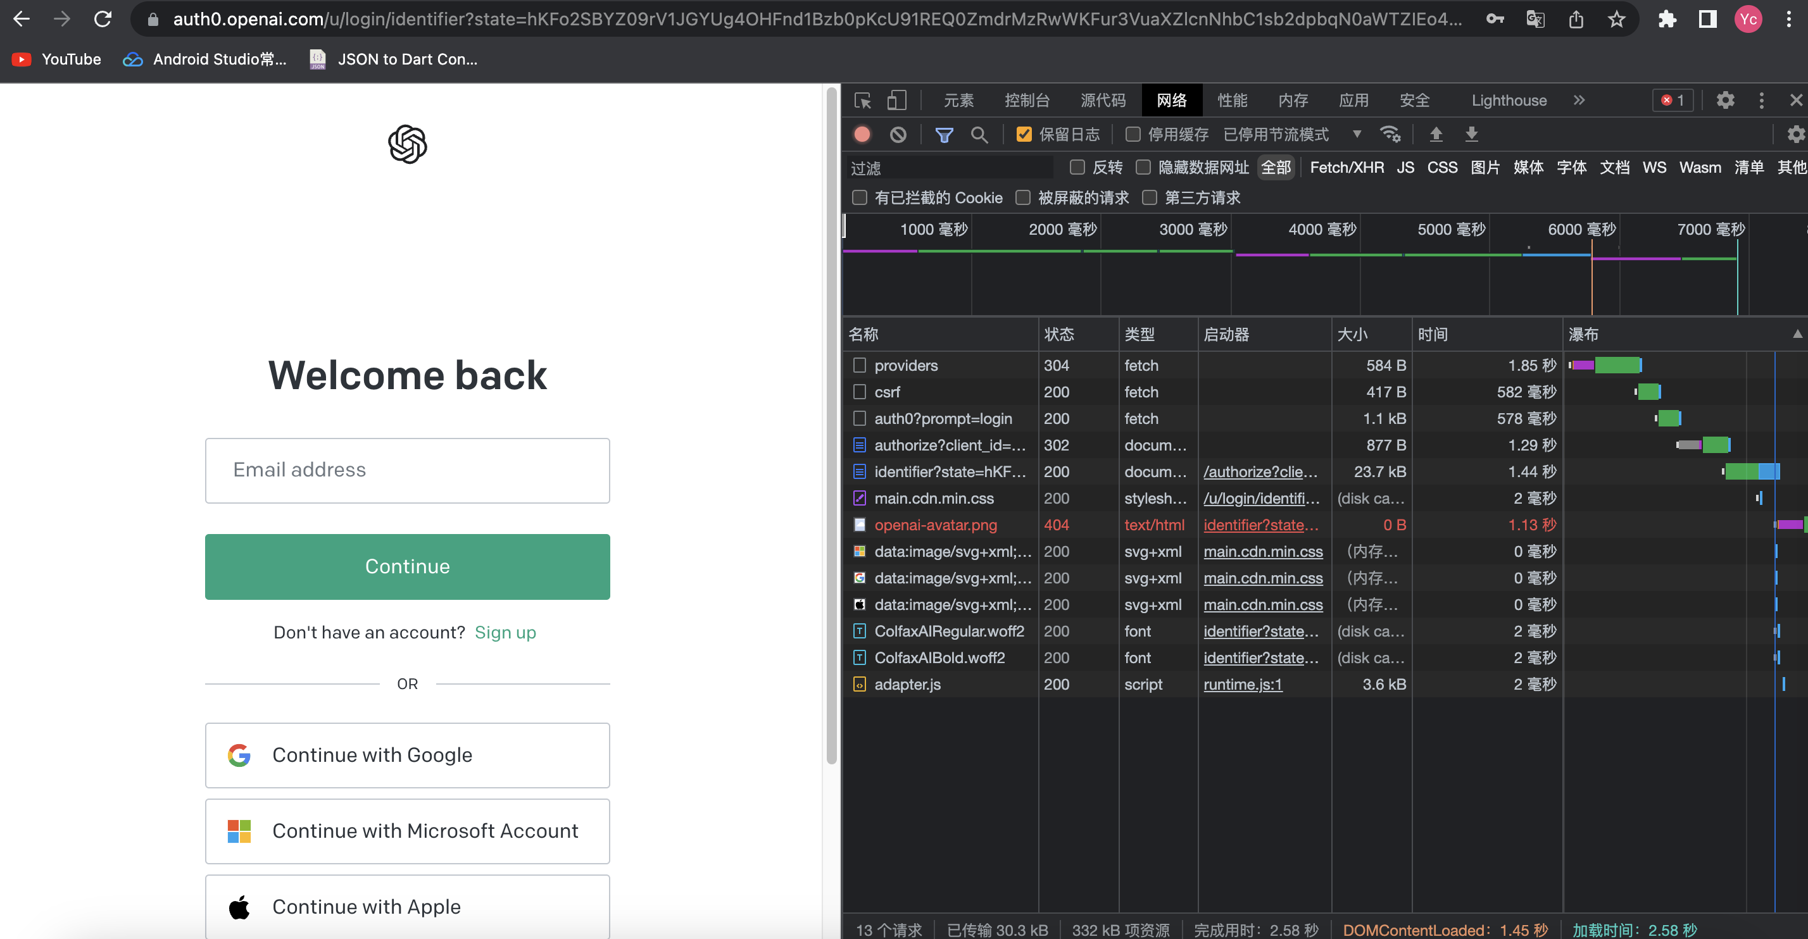Click the import HAR upload arrow icon
Screen dimensions: 1808x939
1436,134
